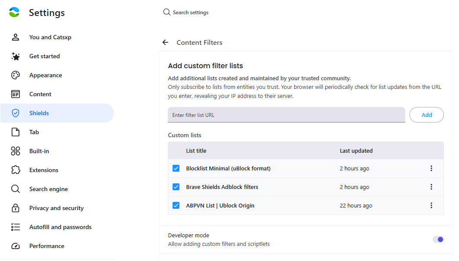Select Shields in sidebar
Viewport: 459px width, 261px height.
pos(57,113)
